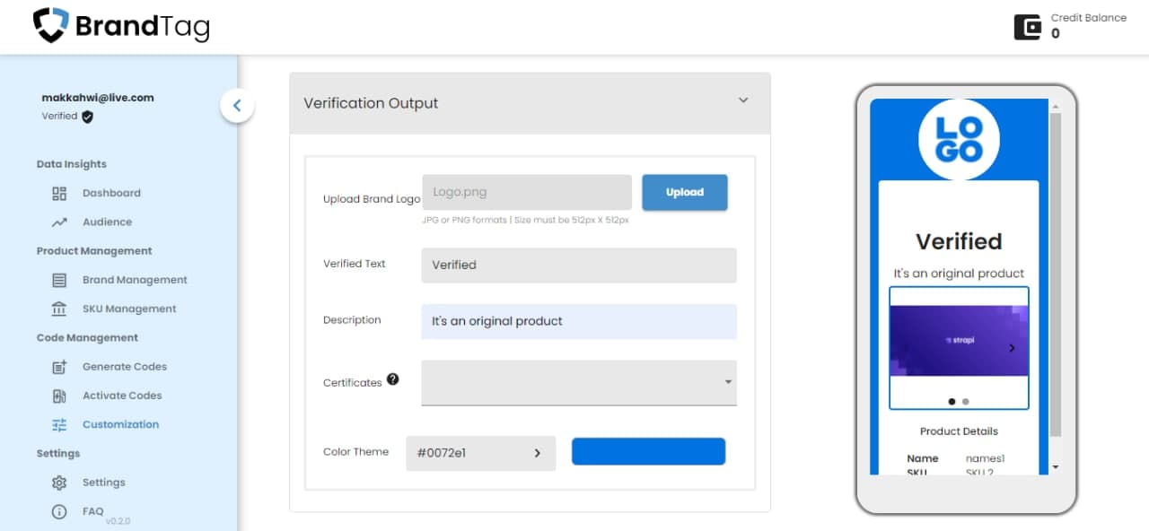Collapse the sidebar with the arrow button
The image size is (1149, 531).
coord(237,105)
